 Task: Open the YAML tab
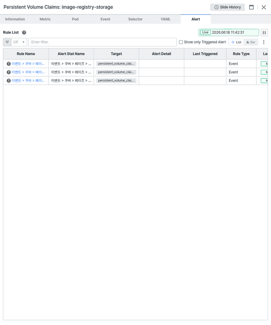click(165, 19)
